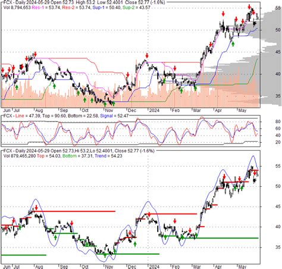Select the Signal = 52.47 oscillator label
Image resolution: width=282 pixels, height=269 pixels.
pyautogui.click(x=114, y=115)
